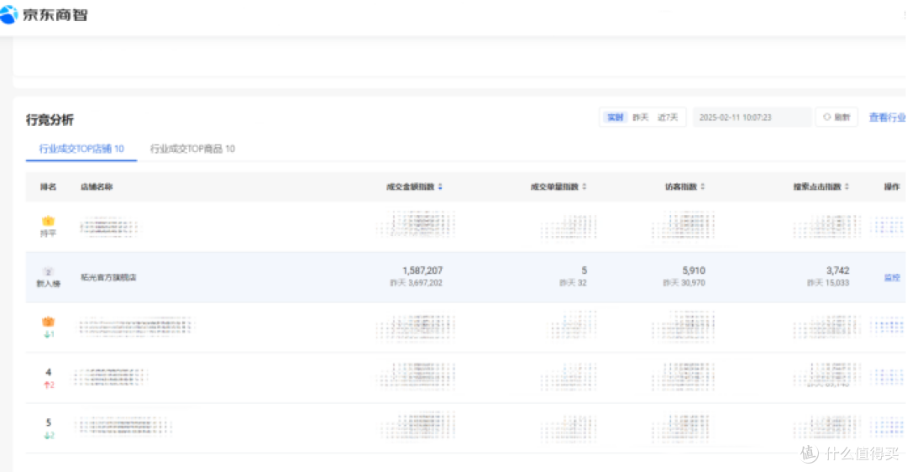Click the 昨天 32 value

click(x=574, y=283)
